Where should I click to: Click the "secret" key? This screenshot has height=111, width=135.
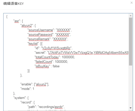(x=40, y=53)
